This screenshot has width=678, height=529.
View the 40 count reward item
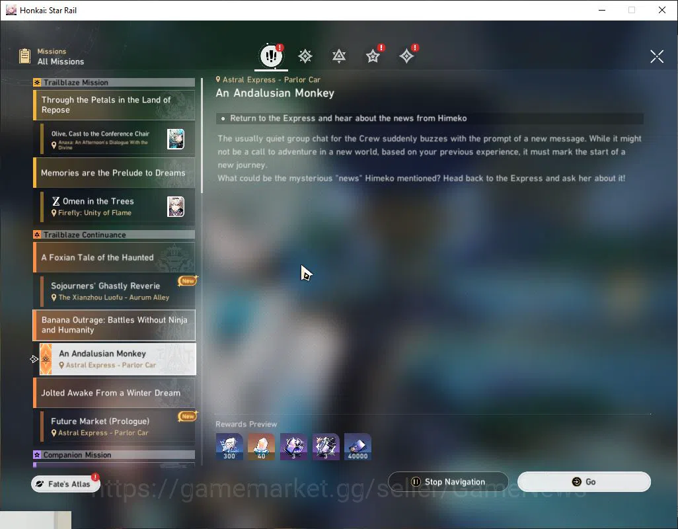point(261,446)
